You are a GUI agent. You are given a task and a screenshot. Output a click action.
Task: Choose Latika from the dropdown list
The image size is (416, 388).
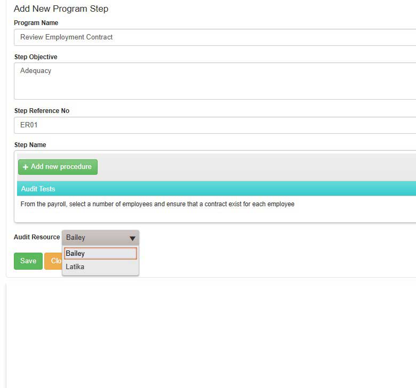(x=101, y=267)
